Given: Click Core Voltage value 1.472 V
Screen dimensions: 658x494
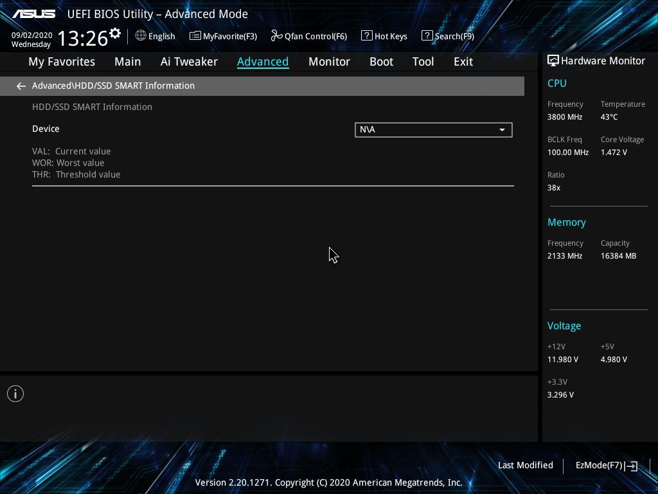Looking at the screenshot, I should click(614, 152).
